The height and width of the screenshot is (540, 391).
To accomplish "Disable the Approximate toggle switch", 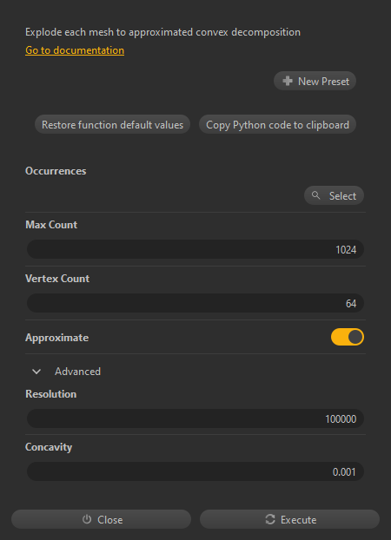I will click(348, 337).
